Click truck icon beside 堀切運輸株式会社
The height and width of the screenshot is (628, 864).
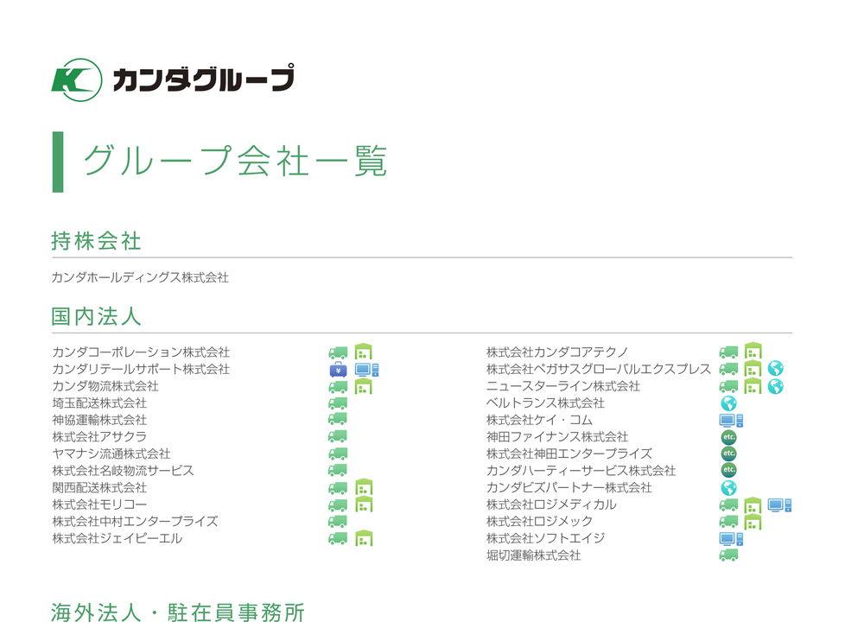(729, 555)
